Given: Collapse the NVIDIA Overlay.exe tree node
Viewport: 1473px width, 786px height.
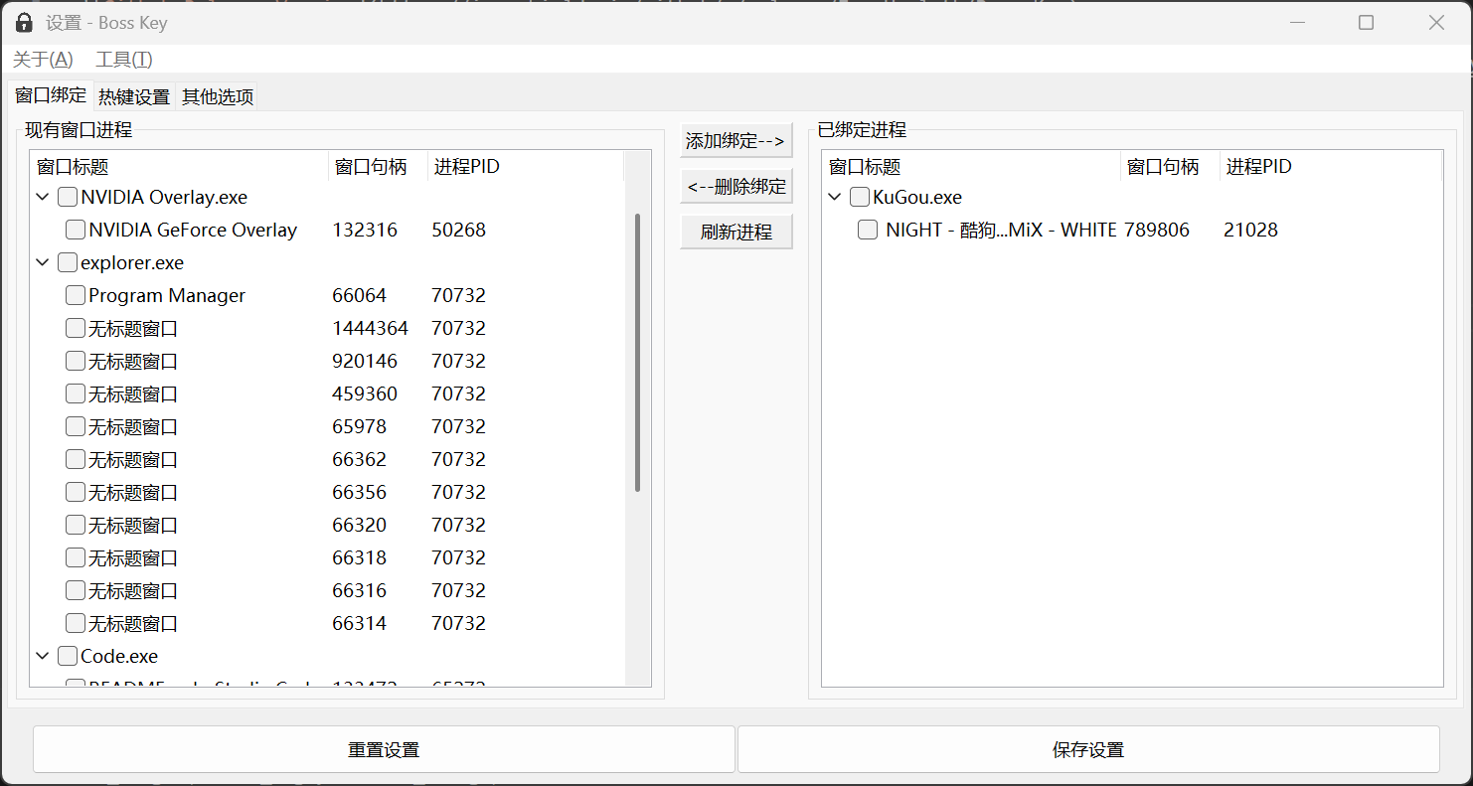Looking at the screenshot, I should pyautogui.click(x=43, y=197).
